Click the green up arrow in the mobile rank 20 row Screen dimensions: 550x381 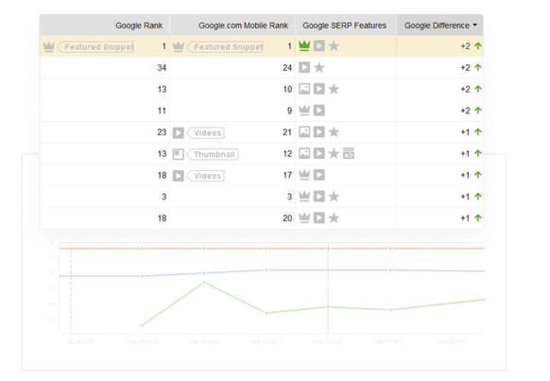(478, 217)
